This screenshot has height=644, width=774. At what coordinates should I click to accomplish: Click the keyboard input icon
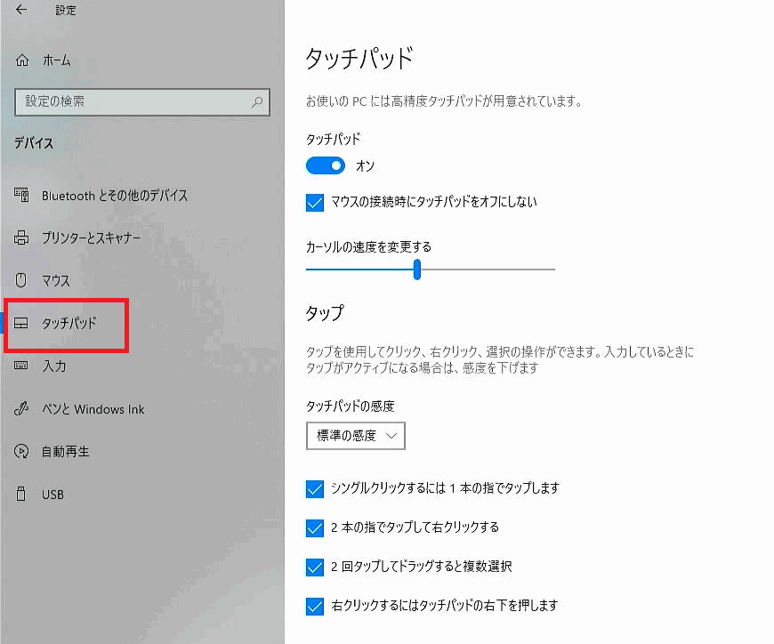click(x=20, y=366)
